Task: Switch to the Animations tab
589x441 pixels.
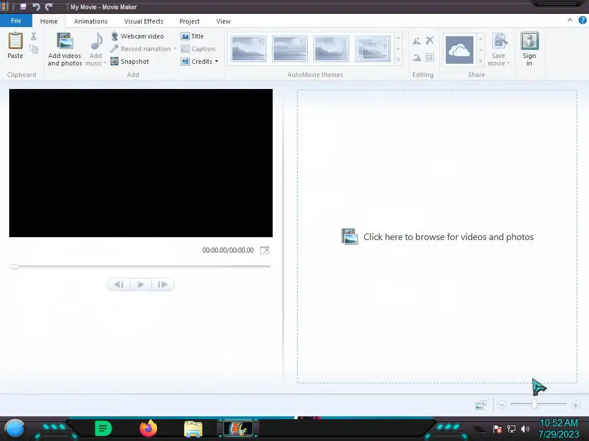Action: pyautogui.click(x=90, y=21)
